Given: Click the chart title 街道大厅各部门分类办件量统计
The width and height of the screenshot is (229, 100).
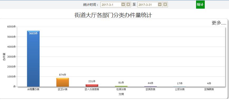Looking at the screenshot, I should click(113, 15).
